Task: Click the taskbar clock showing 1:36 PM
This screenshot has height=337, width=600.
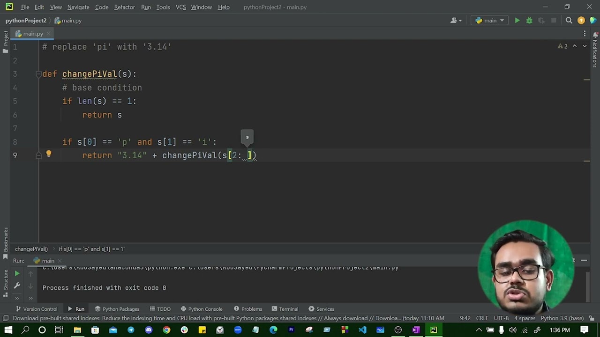Action: (x=560, y=330)
